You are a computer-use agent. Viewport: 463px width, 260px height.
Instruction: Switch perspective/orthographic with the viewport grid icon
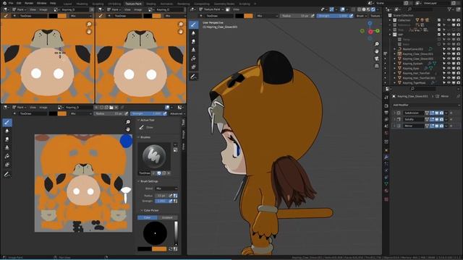click(x=377, y=66)
